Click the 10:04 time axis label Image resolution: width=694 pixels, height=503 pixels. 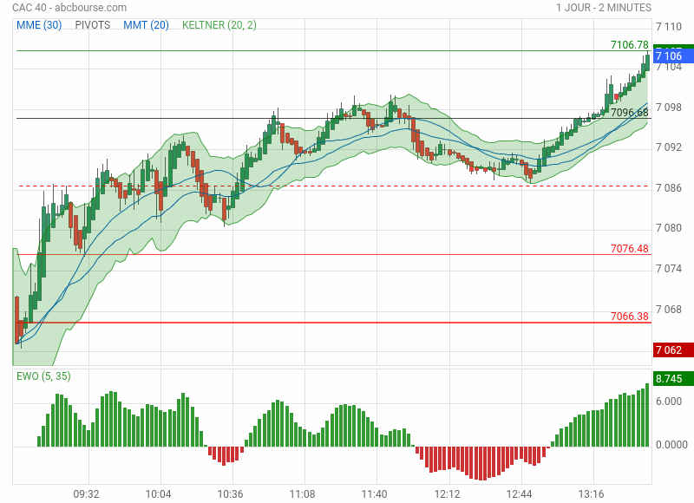click(159, 493)
